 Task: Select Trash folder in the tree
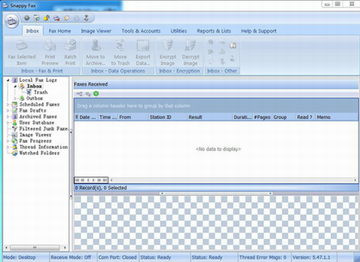[x=40, y=92]
